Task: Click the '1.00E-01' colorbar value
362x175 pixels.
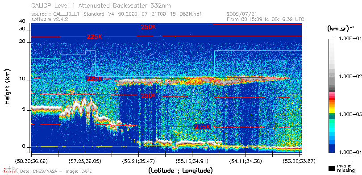Action: tap(350, 38)
